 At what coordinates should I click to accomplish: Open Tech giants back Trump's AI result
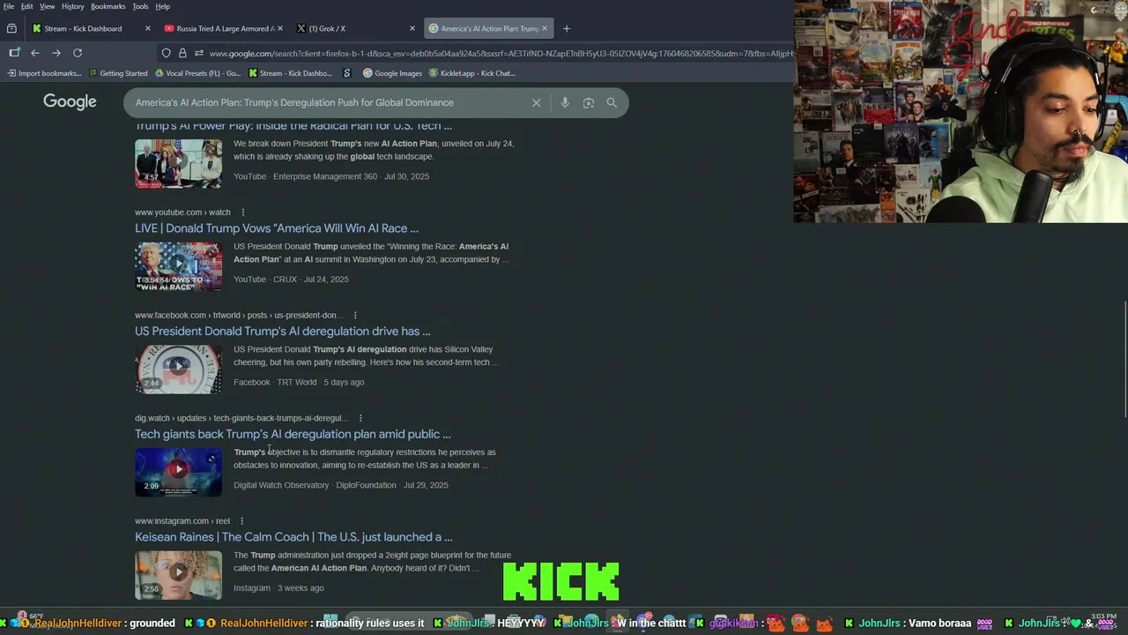click(x=293, y=434)
